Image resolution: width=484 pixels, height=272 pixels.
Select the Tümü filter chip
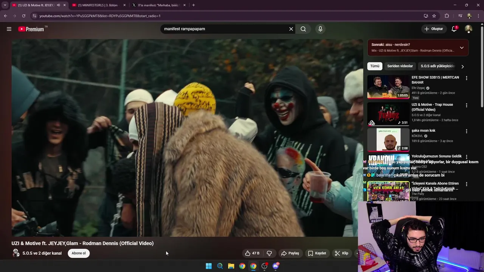[x=375, y=66]
